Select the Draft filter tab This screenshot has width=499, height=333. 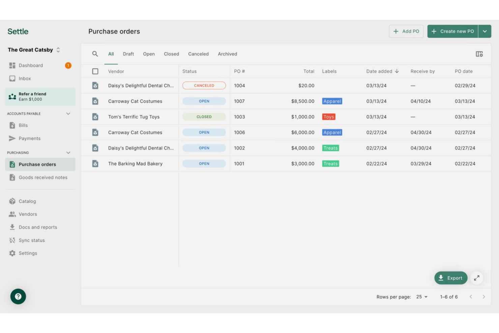point(128,54)
